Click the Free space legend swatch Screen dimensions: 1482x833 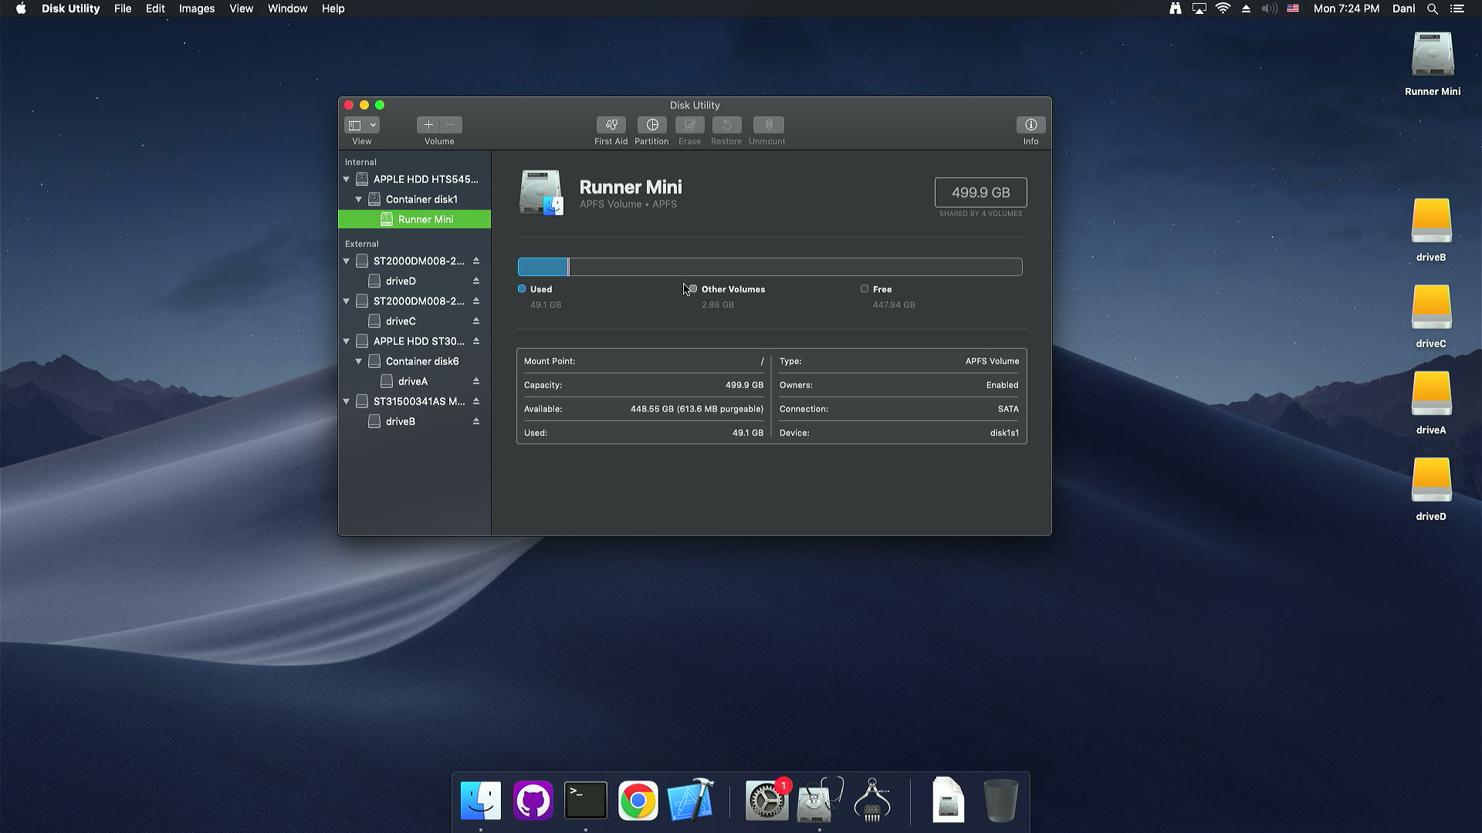[864, 288]
